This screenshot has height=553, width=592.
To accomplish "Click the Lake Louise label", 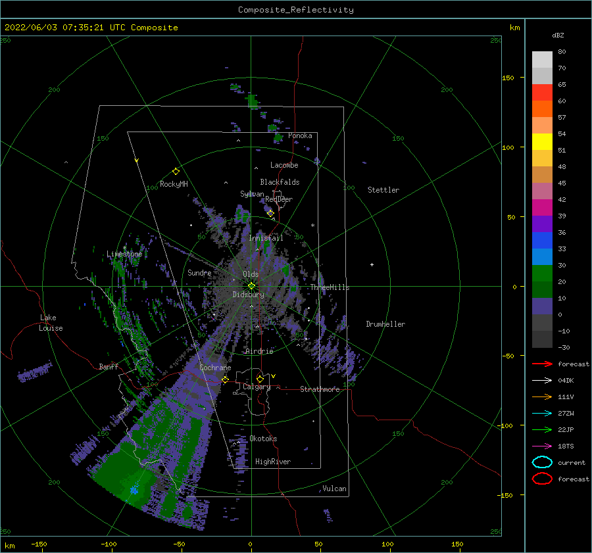I will 51,323.
